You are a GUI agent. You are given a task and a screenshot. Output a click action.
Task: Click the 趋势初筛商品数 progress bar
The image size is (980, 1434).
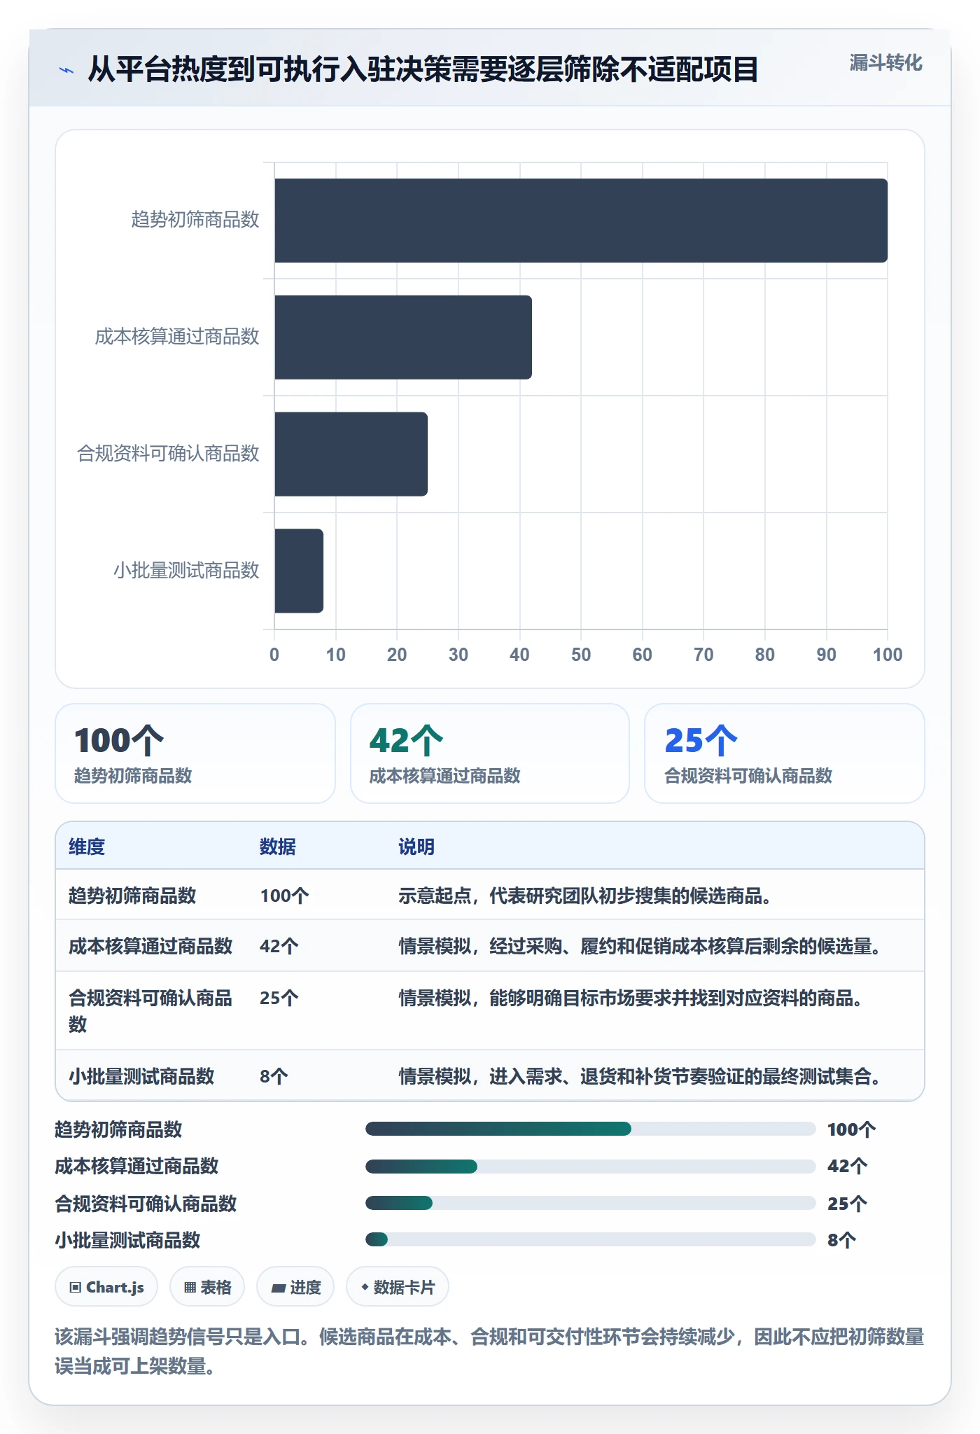591,1129
